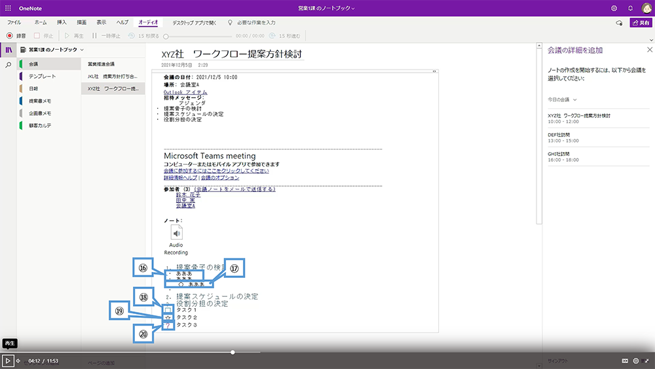Image resolution: width=655 pixels, height=369 pixels.
Task: Switch to the ヘルプ tab
Action: coord(122,22)
